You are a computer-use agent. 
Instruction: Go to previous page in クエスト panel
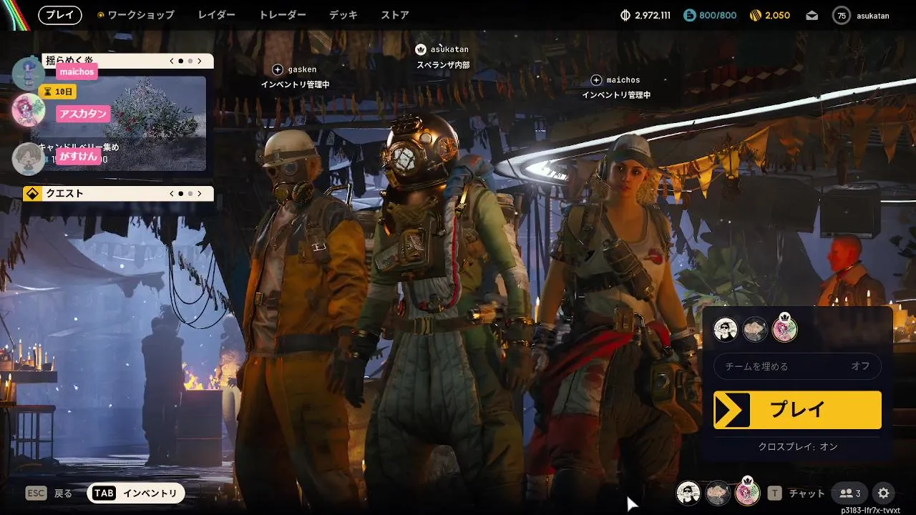(172, 193)
